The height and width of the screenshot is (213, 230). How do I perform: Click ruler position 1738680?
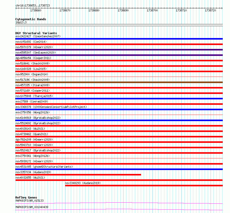(x=94, y=10)
